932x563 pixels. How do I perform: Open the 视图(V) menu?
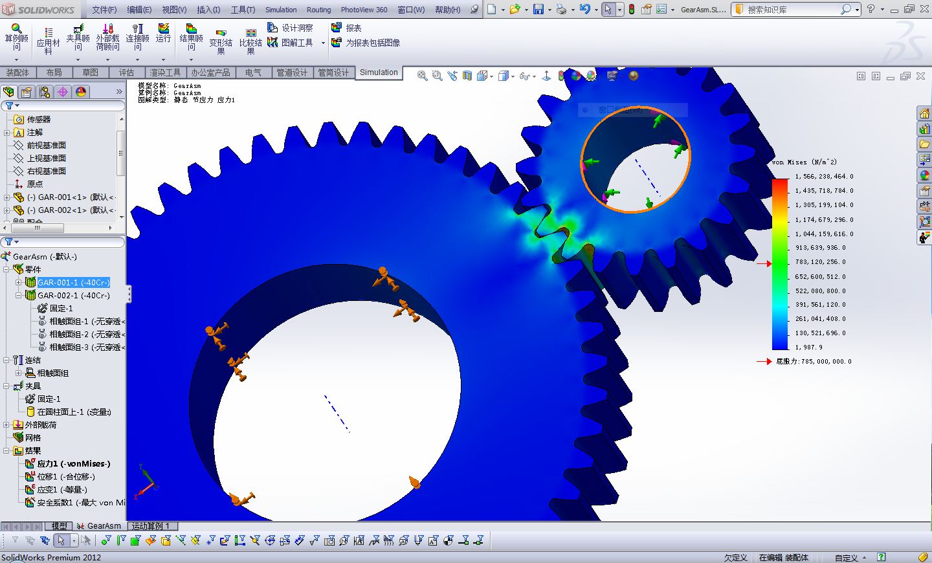(x=174, y=10)
